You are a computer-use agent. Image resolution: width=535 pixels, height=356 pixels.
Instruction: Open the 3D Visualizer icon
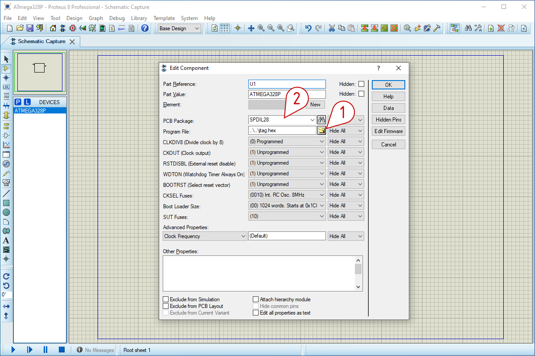coord(82,28)
